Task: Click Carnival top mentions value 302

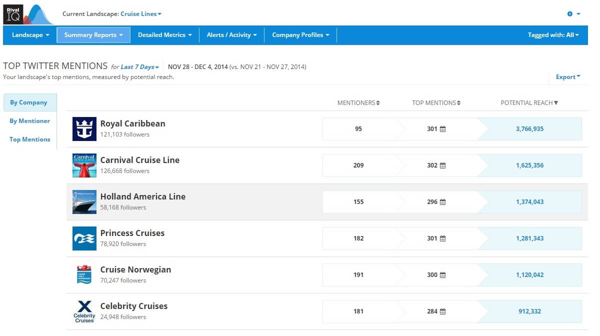Action: [432, 165]
